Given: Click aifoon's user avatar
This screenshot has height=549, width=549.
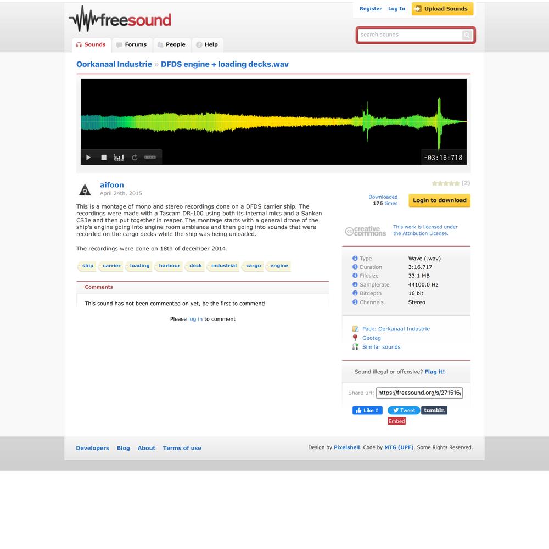Looking at the screenshot, I should tap(85, 189).
